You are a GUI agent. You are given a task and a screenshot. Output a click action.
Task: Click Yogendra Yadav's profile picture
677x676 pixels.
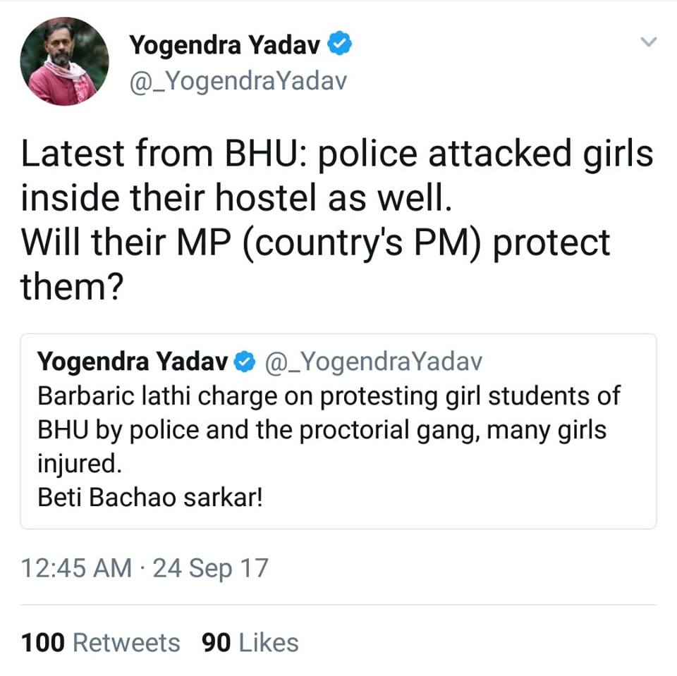[x=64, y=61]
